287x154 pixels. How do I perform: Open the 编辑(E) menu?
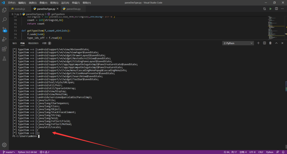22,3
